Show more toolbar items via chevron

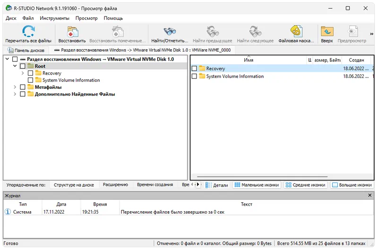(371, 34)
